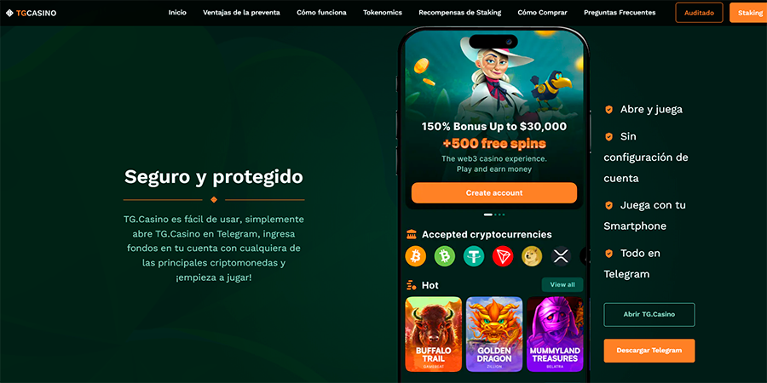The image size is (767, 383).
Task: Navigate to Cómo Comprar
Action: [542, 13]
